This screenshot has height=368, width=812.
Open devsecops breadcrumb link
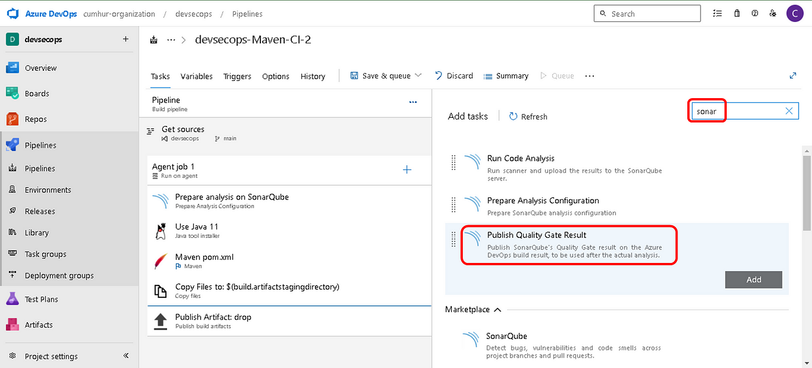194,13
